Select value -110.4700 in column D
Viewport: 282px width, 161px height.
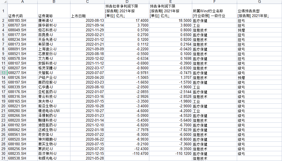click(127, 153)
